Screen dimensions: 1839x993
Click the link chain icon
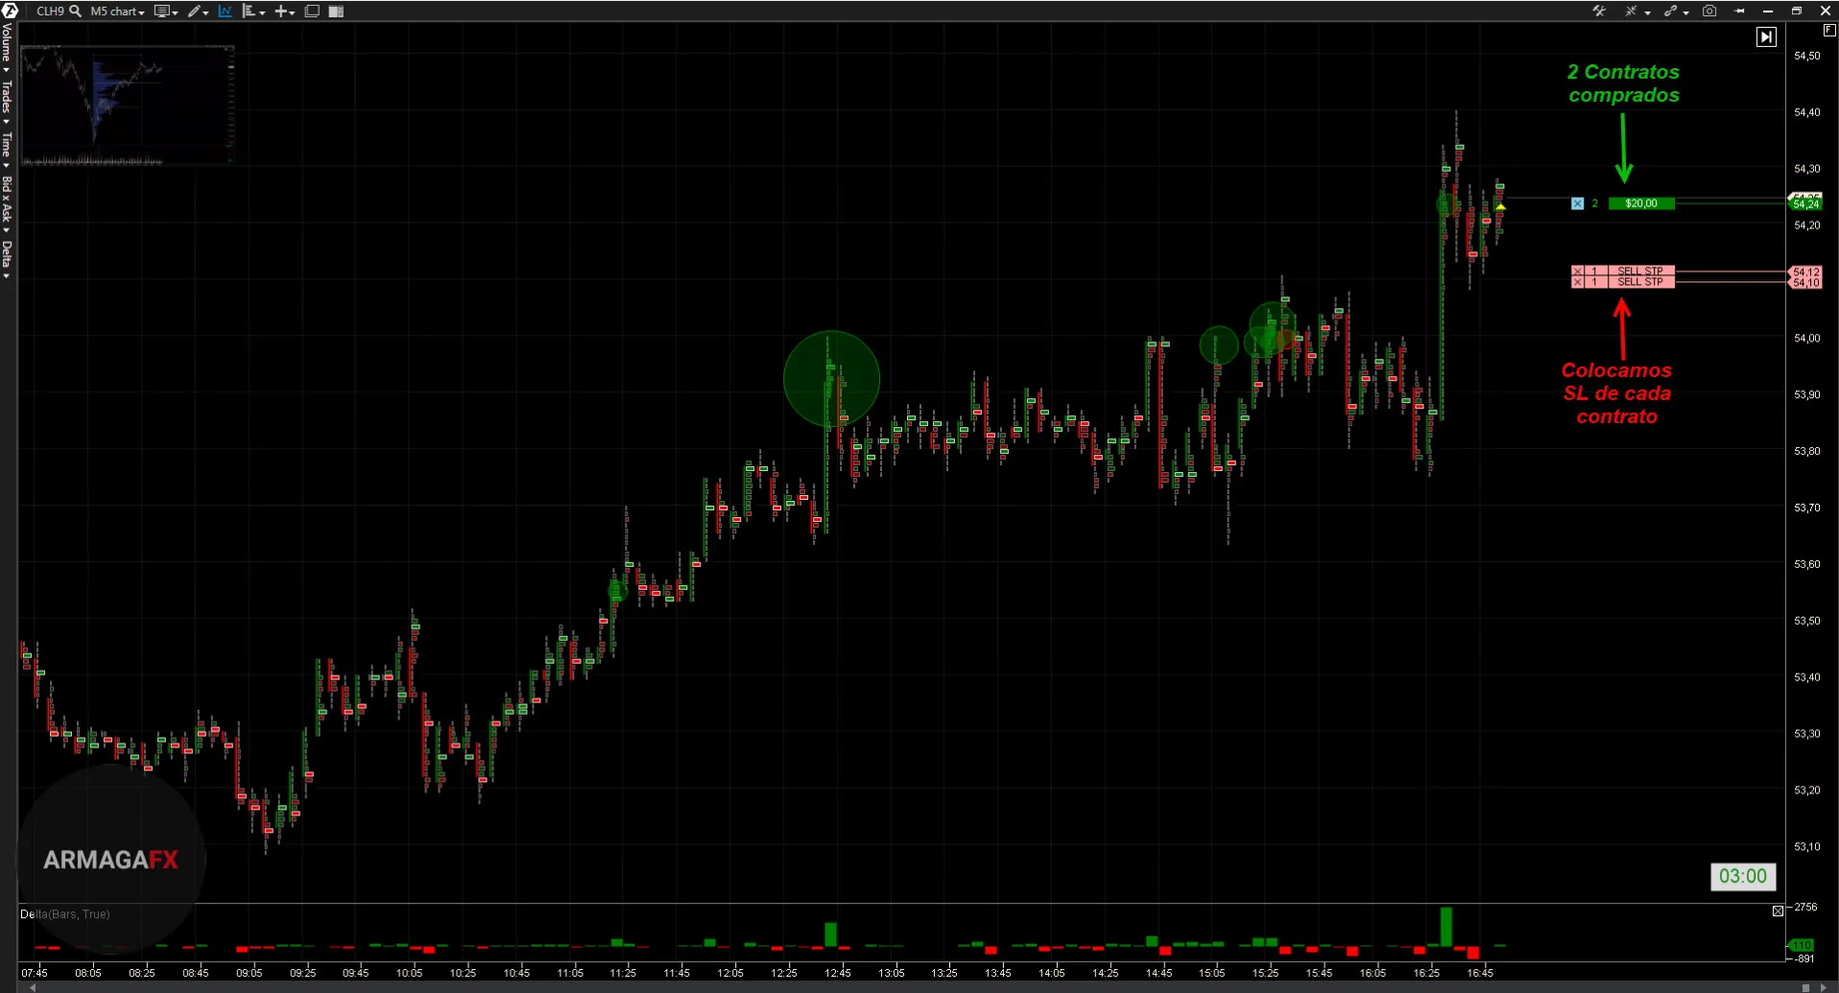pyautogui.click(x=1671, y=12)
